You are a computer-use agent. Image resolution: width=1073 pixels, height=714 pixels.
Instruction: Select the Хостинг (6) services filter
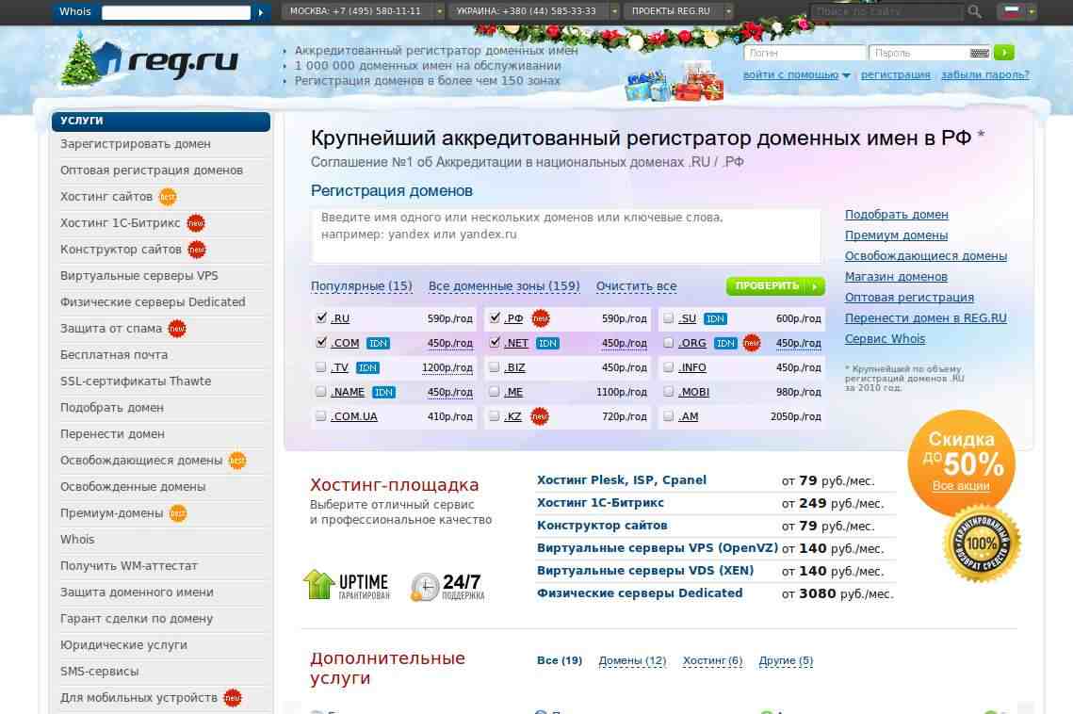712,660
